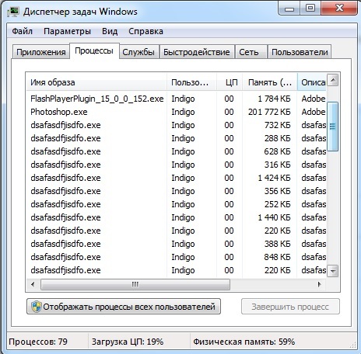Screen dimensions: 361x354
Task: Click the Task Manager title bar icon
Action: [x=13, y=12]
